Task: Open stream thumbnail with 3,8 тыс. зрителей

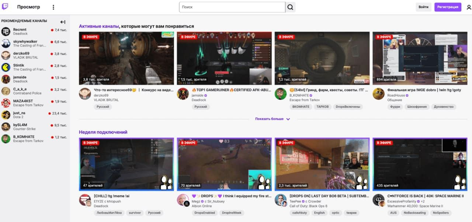Action: tap(126, 58)
